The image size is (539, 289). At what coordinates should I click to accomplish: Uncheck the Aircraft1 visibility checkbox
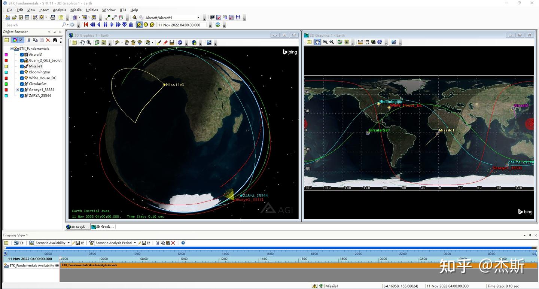coord(22,55)
